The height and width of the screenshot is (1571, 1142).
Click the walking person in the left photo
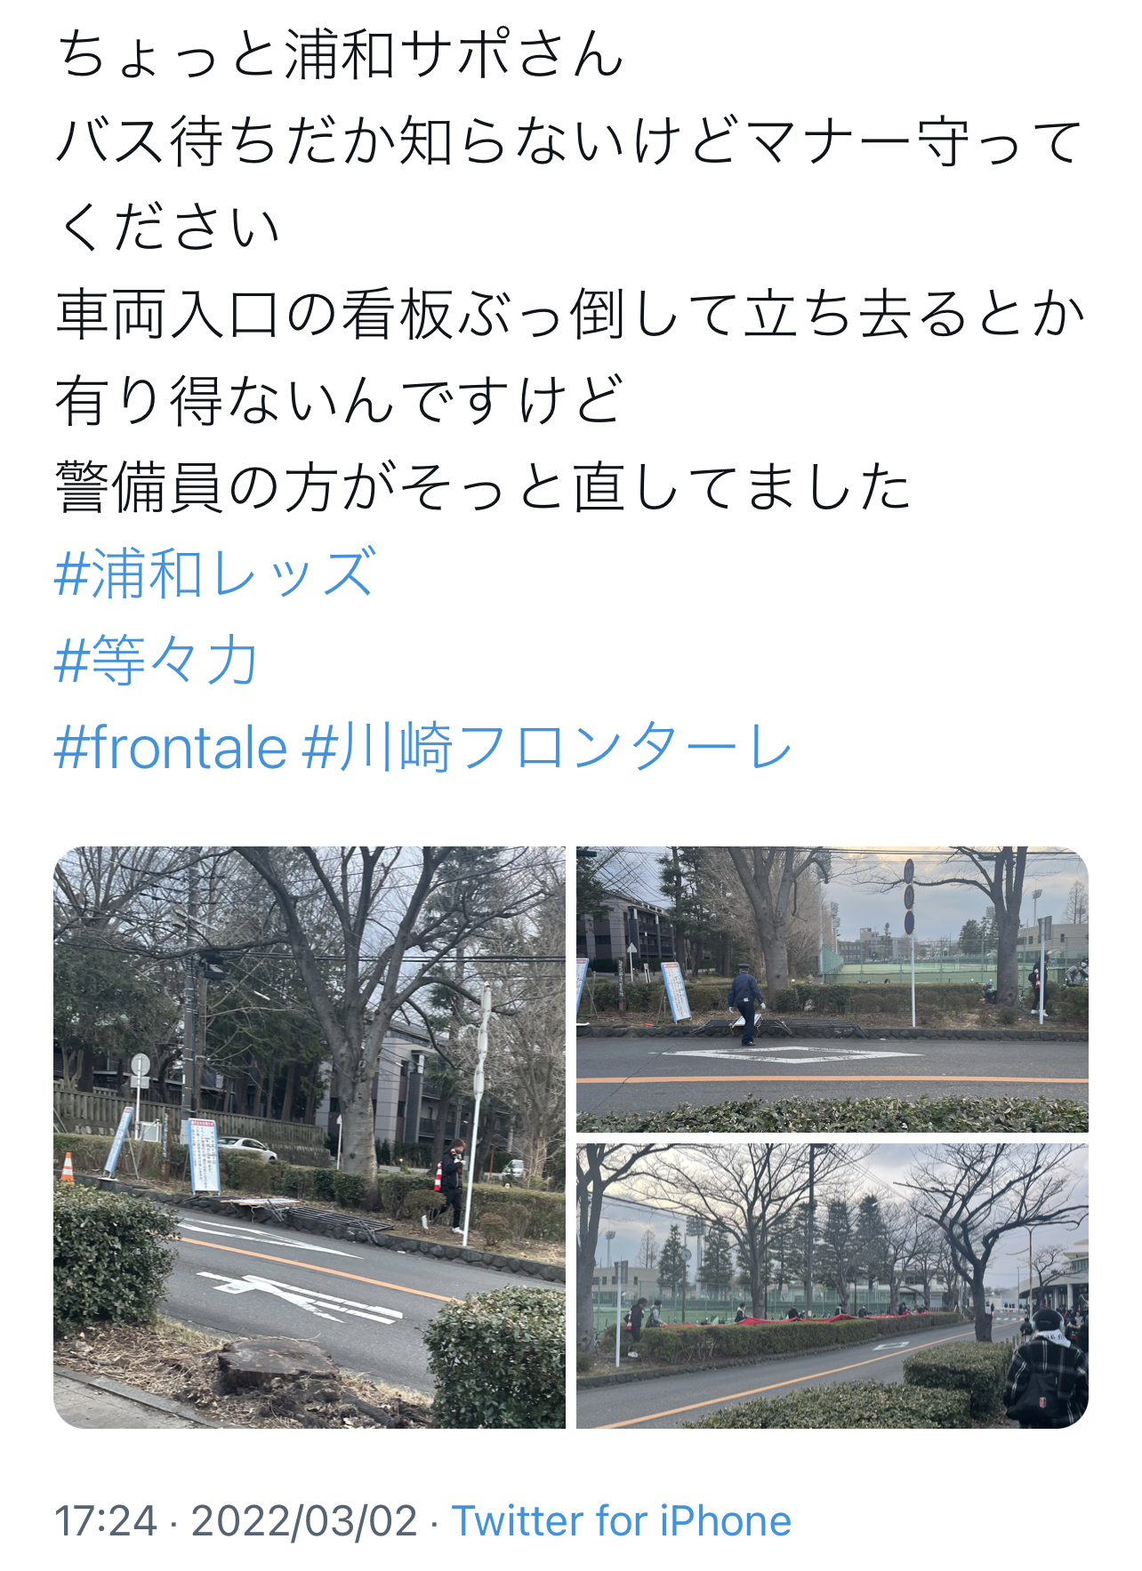coord(451,1185)
